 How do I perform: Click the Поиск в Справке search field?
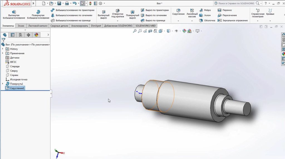(236, 3)
